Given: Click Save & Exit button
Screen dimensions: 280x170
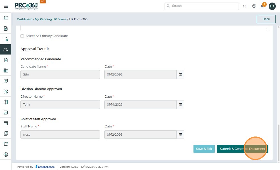Looking at the screenshot, I should (204, 149).
